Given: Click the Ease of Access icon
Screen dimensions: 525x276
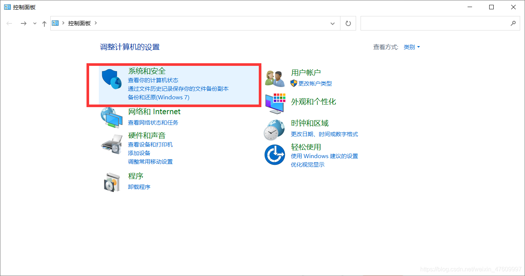Looking at the screenshot, I should pos(275,155).
